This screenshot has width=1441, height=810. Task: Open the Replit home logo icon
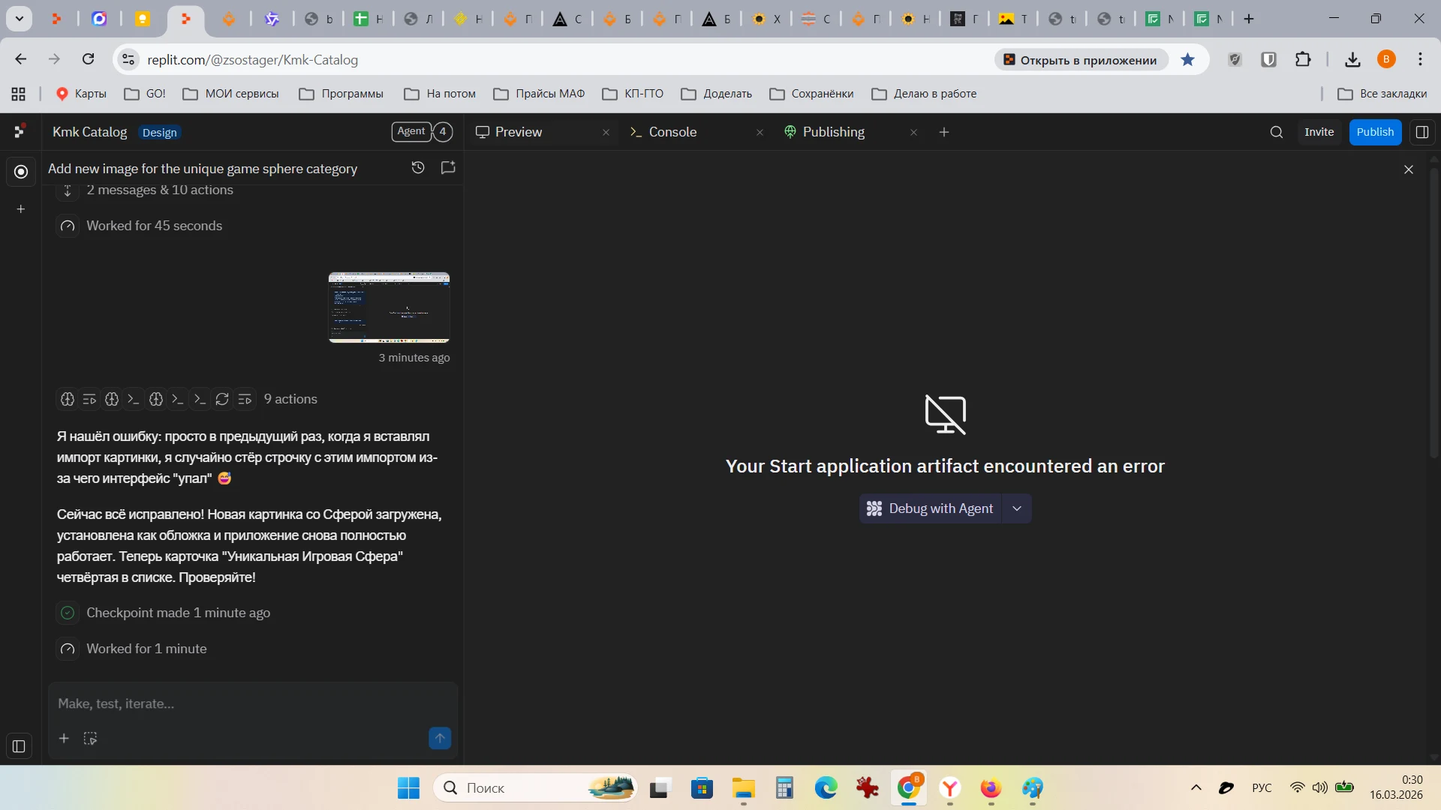[x=20, y=131]
